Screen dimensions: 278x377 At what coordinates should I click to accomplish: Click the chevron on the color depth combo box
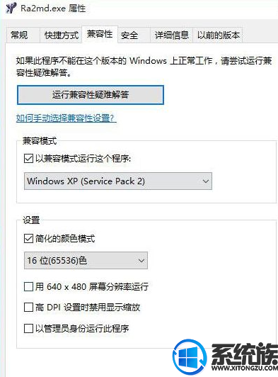point(141,261)
